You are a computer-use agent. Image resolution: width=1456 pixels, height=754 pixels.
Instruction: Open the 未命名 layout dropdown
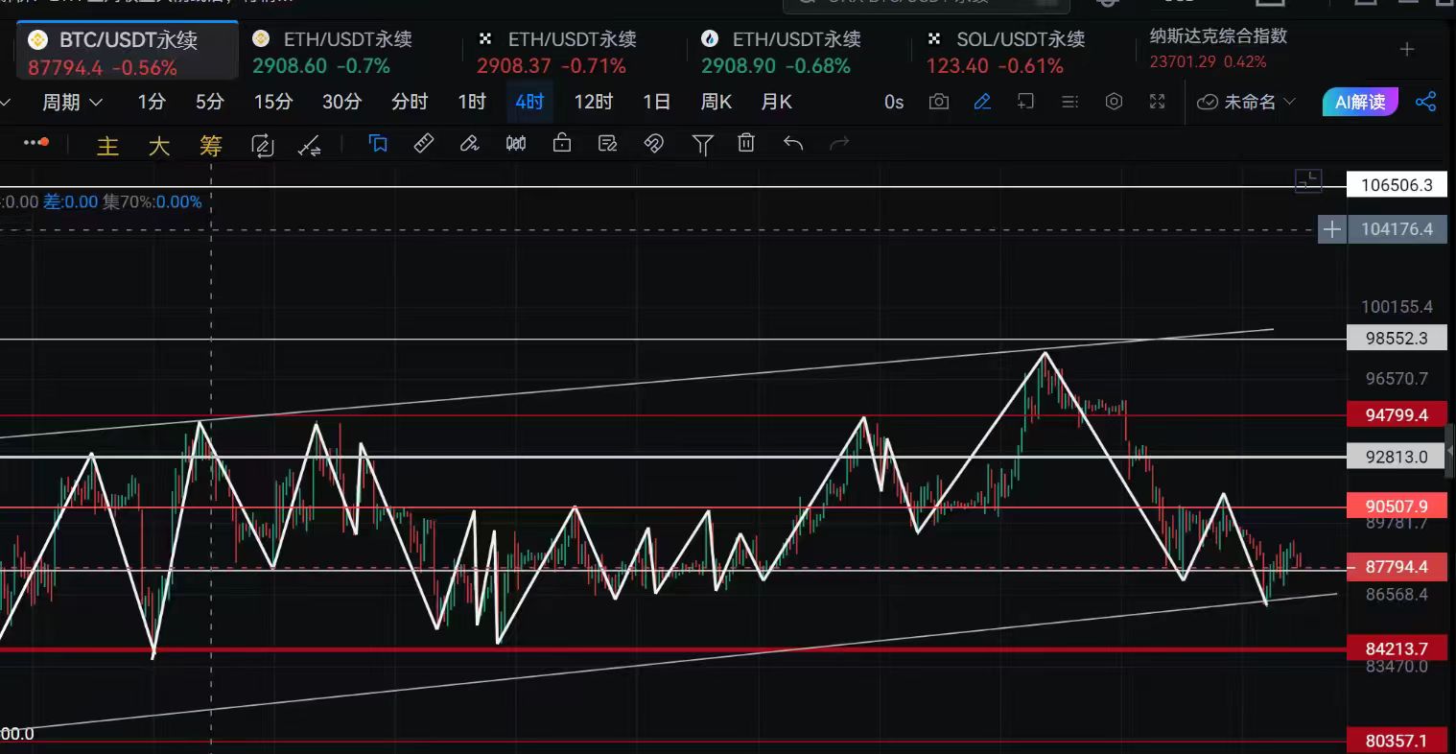(x=1247, y=102)
